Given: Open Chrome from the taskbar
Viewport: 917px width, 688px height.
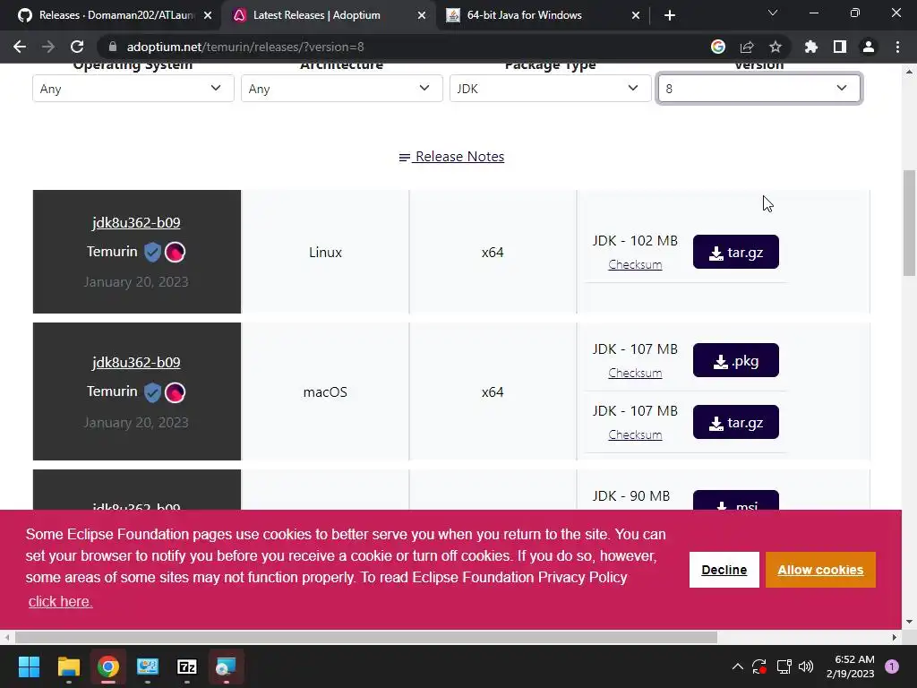Looking at the screenshot, I should (x=108, y=666).
